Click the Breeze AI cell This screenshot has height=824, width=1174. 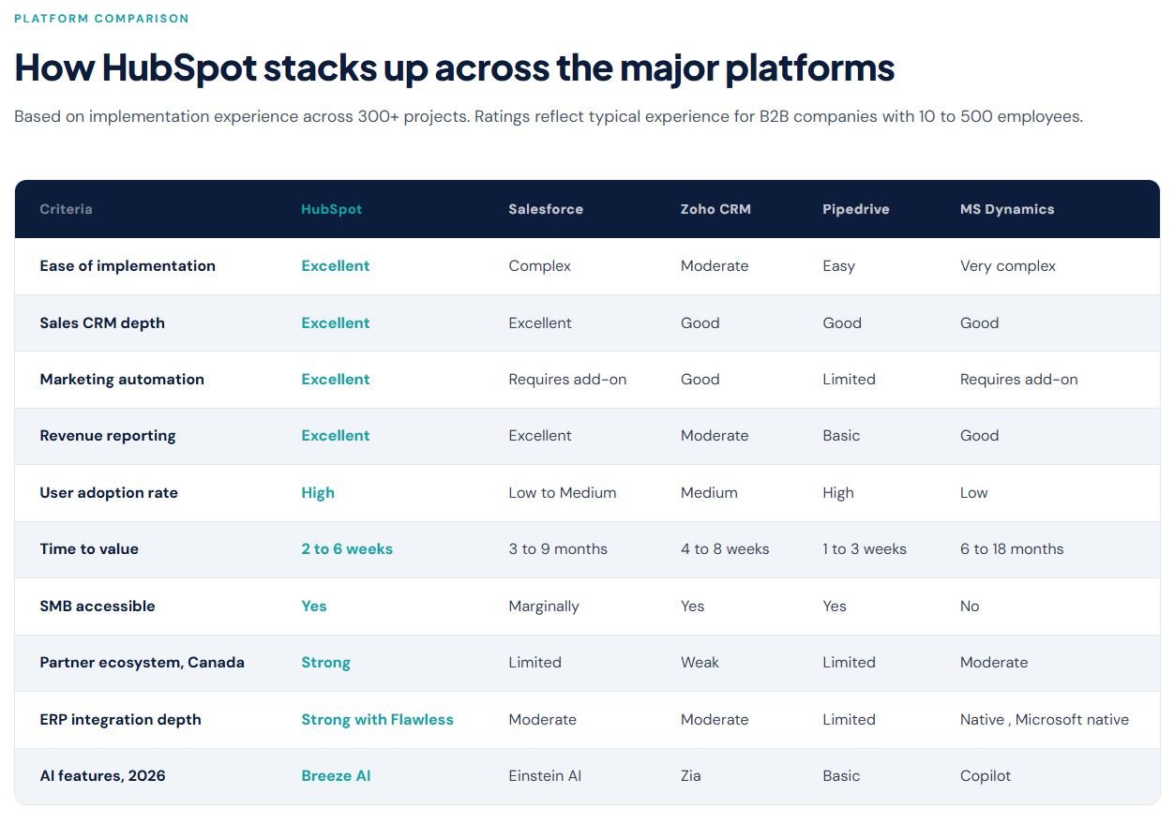tap(336, 776)
